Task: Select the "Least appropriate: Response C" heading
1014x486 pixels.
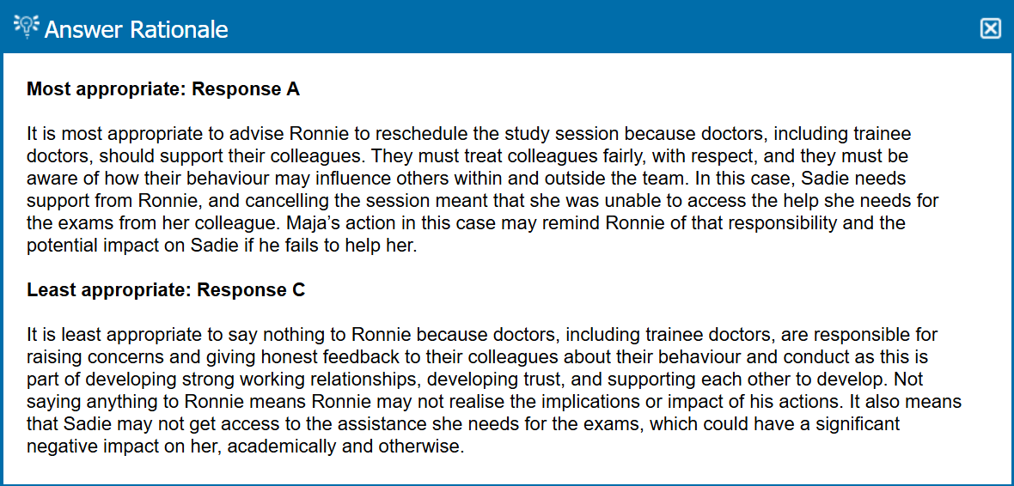Action: pyautogui.click(x=166, y=290)
